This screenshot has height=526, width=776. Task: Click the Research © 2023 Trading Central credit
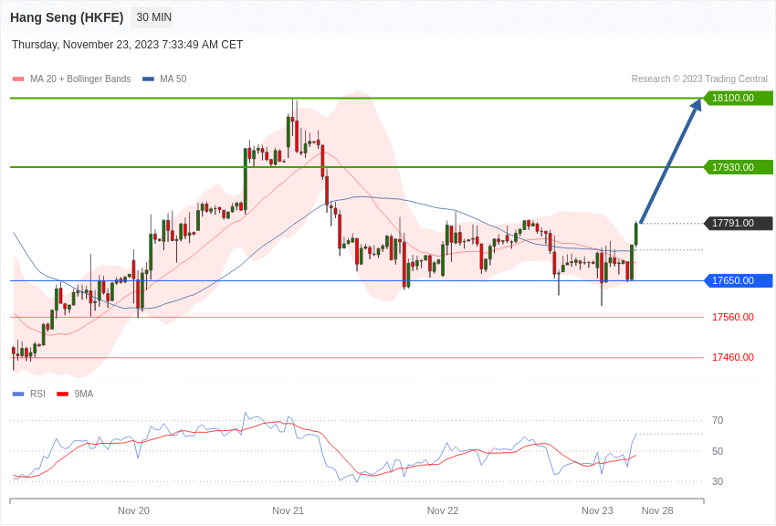(699, 79)
